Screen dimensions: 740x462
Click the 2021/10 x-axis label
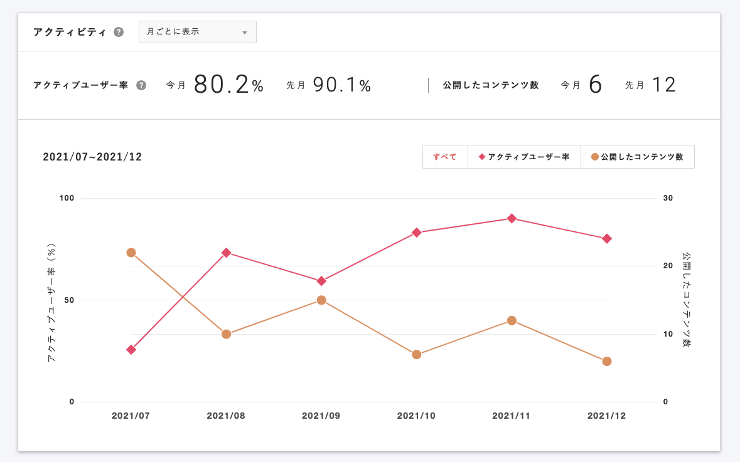click(416, 416)
